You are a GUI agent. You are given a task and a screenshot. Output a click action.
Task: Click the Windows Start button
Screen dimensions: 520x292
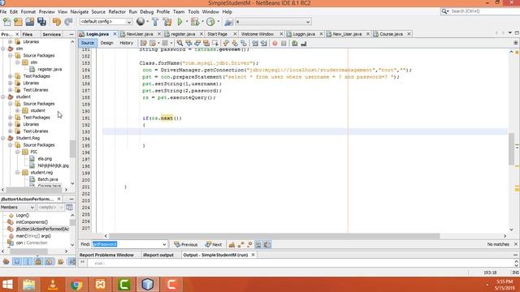7,285
